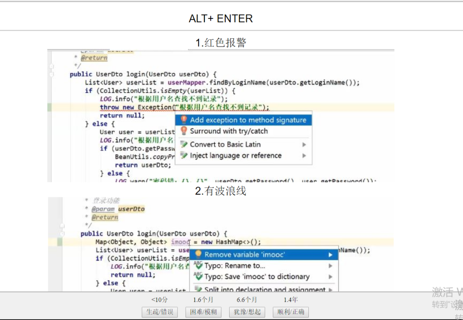Viewport: 463px width, 320px height.
Task: Click the userMapper.findByLoginName code line
Action: pos(222,83)
